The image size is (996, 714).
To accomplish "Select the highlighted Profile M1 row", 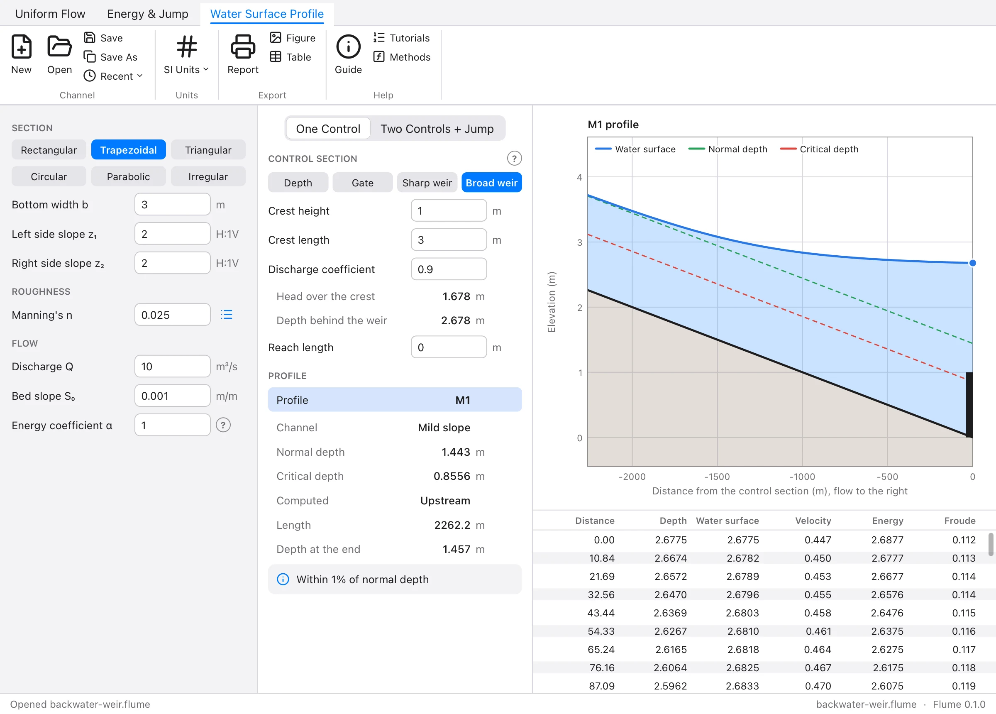I will click(x=395, y=400).
